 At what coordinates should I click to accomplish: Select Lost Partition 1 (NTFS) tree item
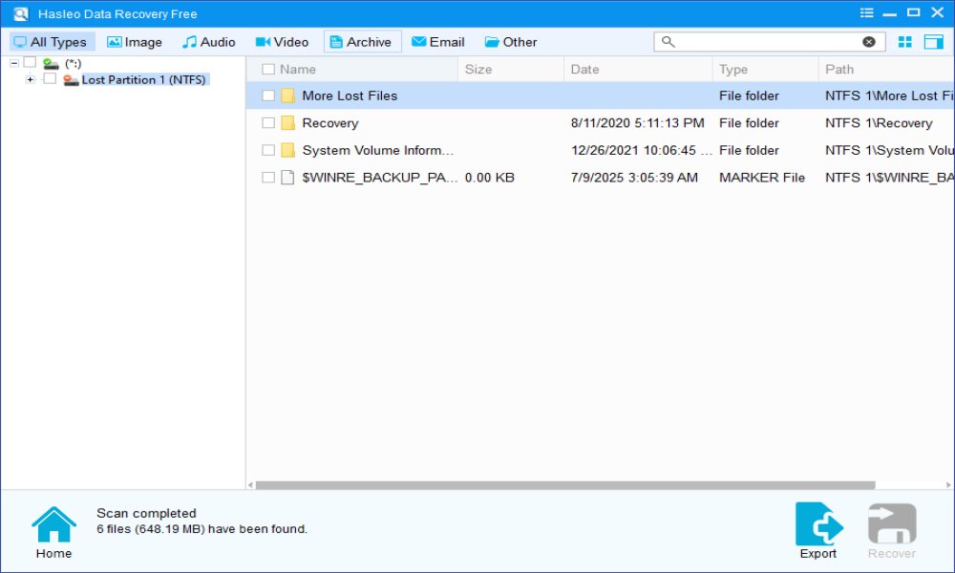coord(144,80)
